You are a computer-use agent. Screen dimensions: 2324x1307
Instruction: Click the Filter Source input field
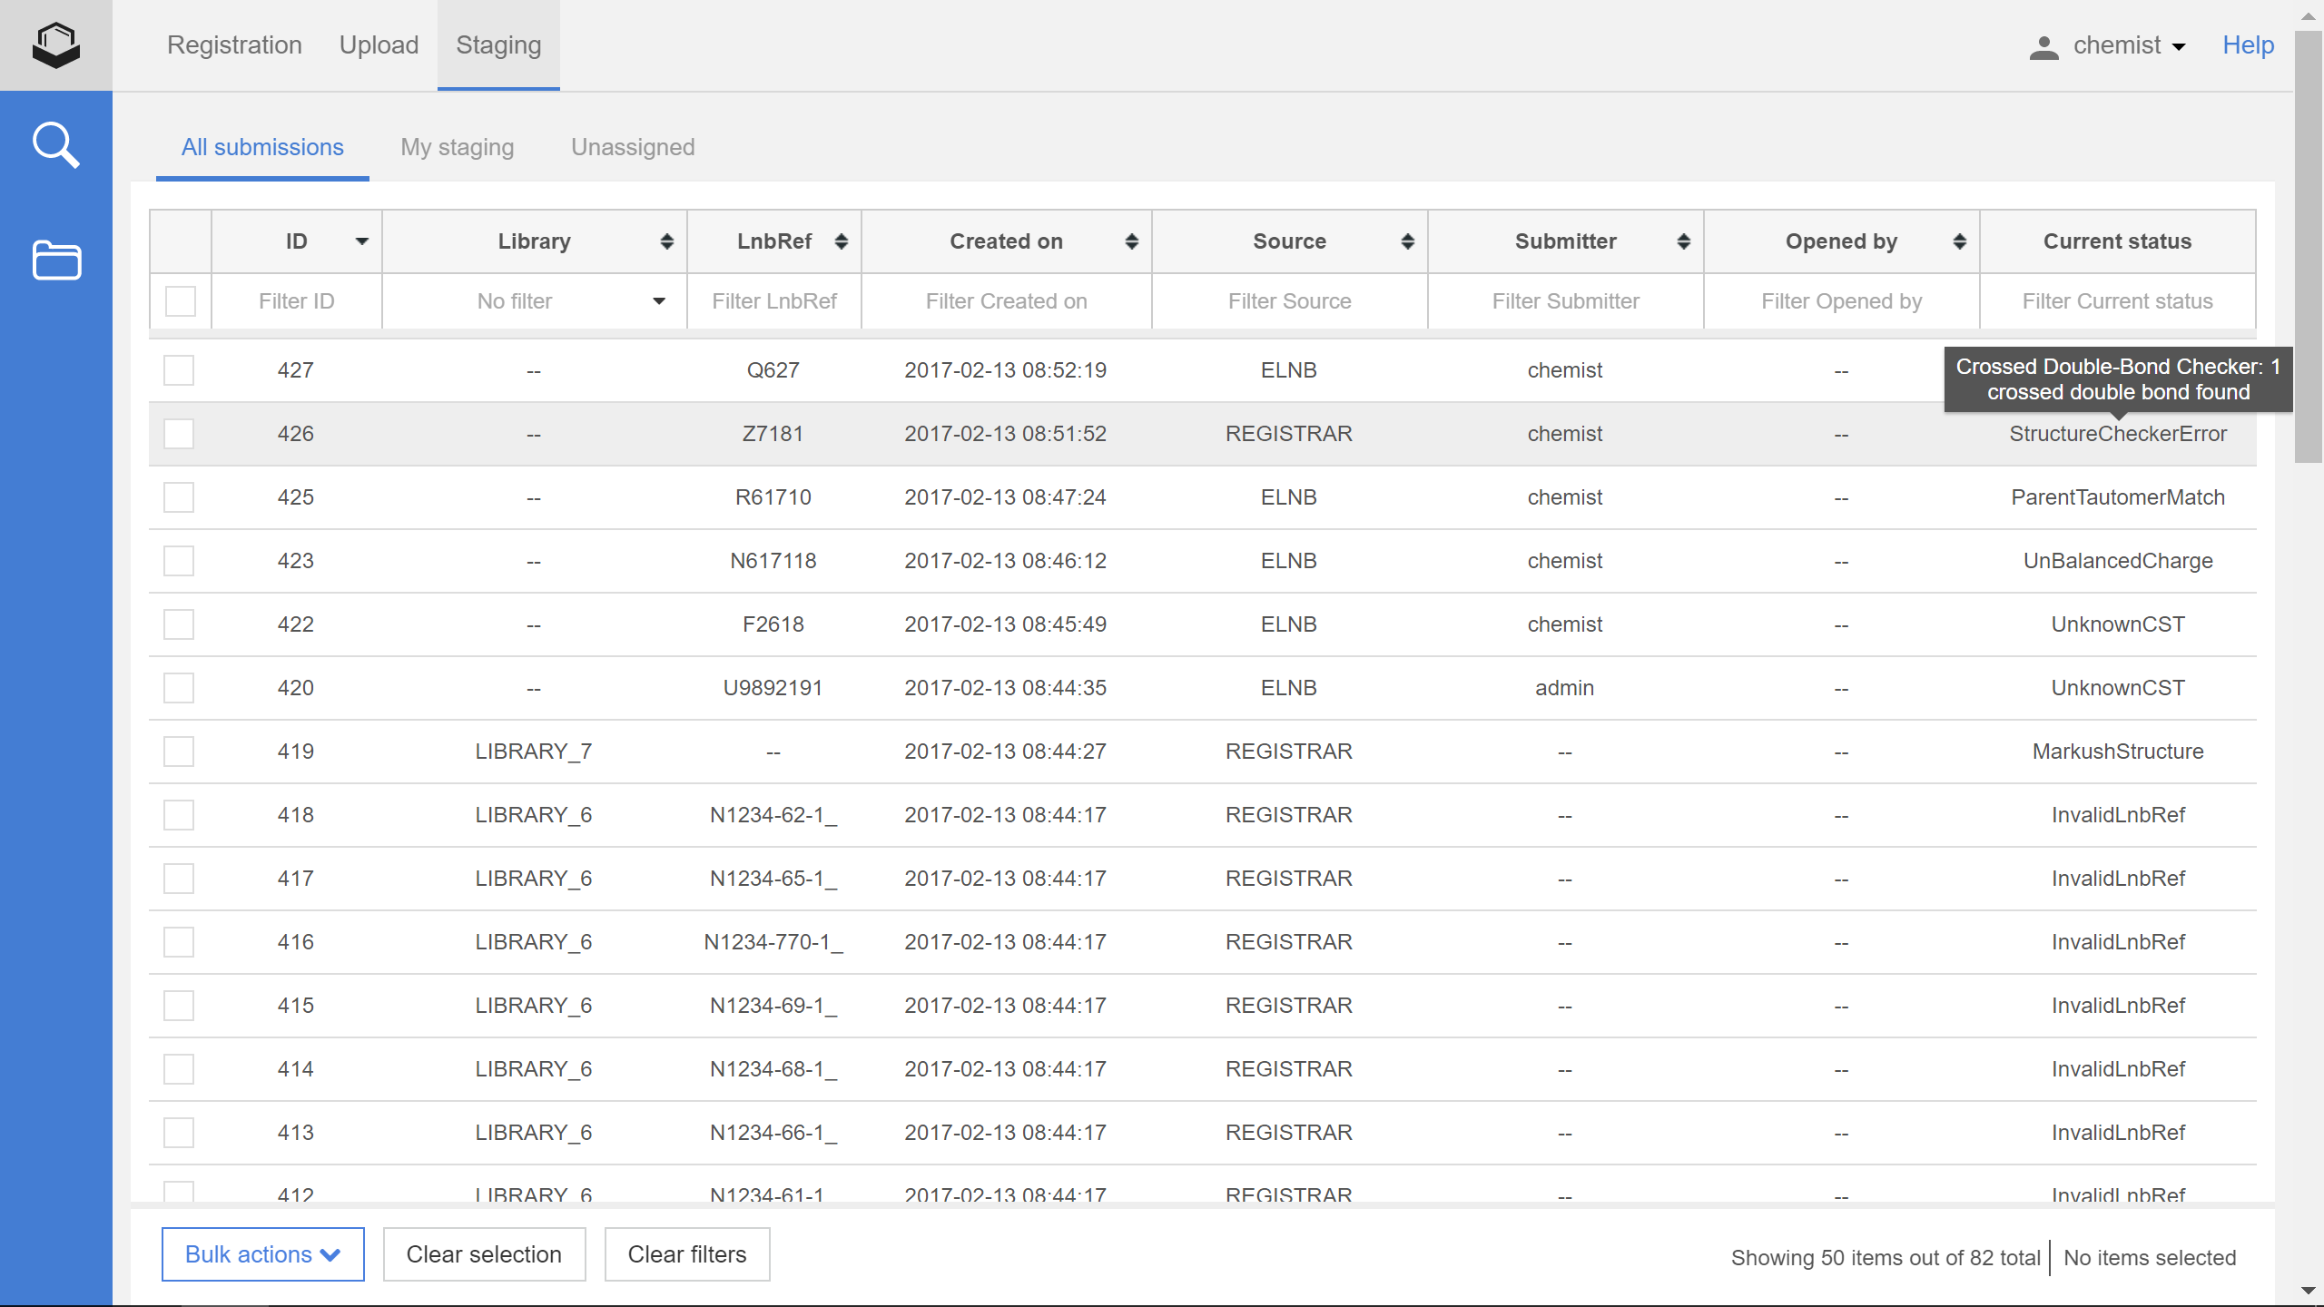coord(1290,301)
